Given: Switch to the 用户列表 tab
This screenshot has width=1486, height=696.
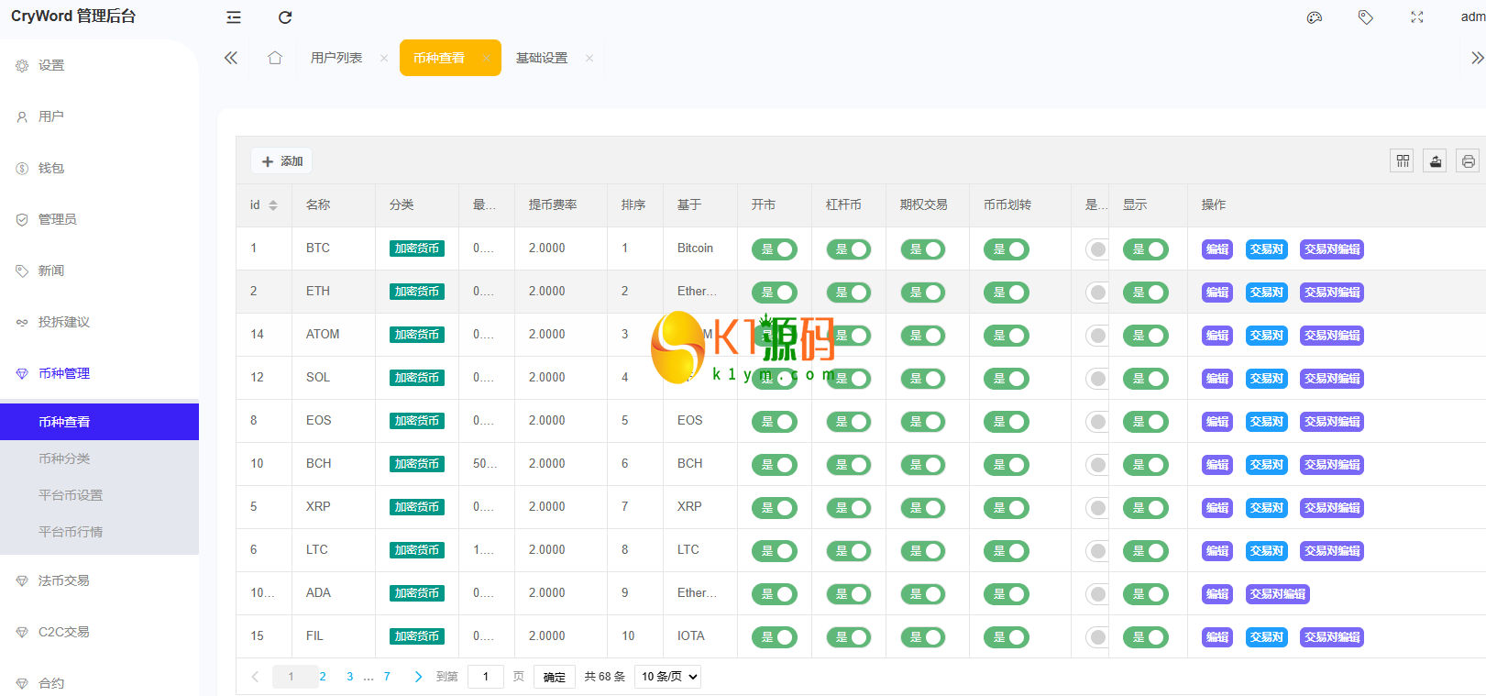Looking at the screenshot, I should click(x=336, y=58).
